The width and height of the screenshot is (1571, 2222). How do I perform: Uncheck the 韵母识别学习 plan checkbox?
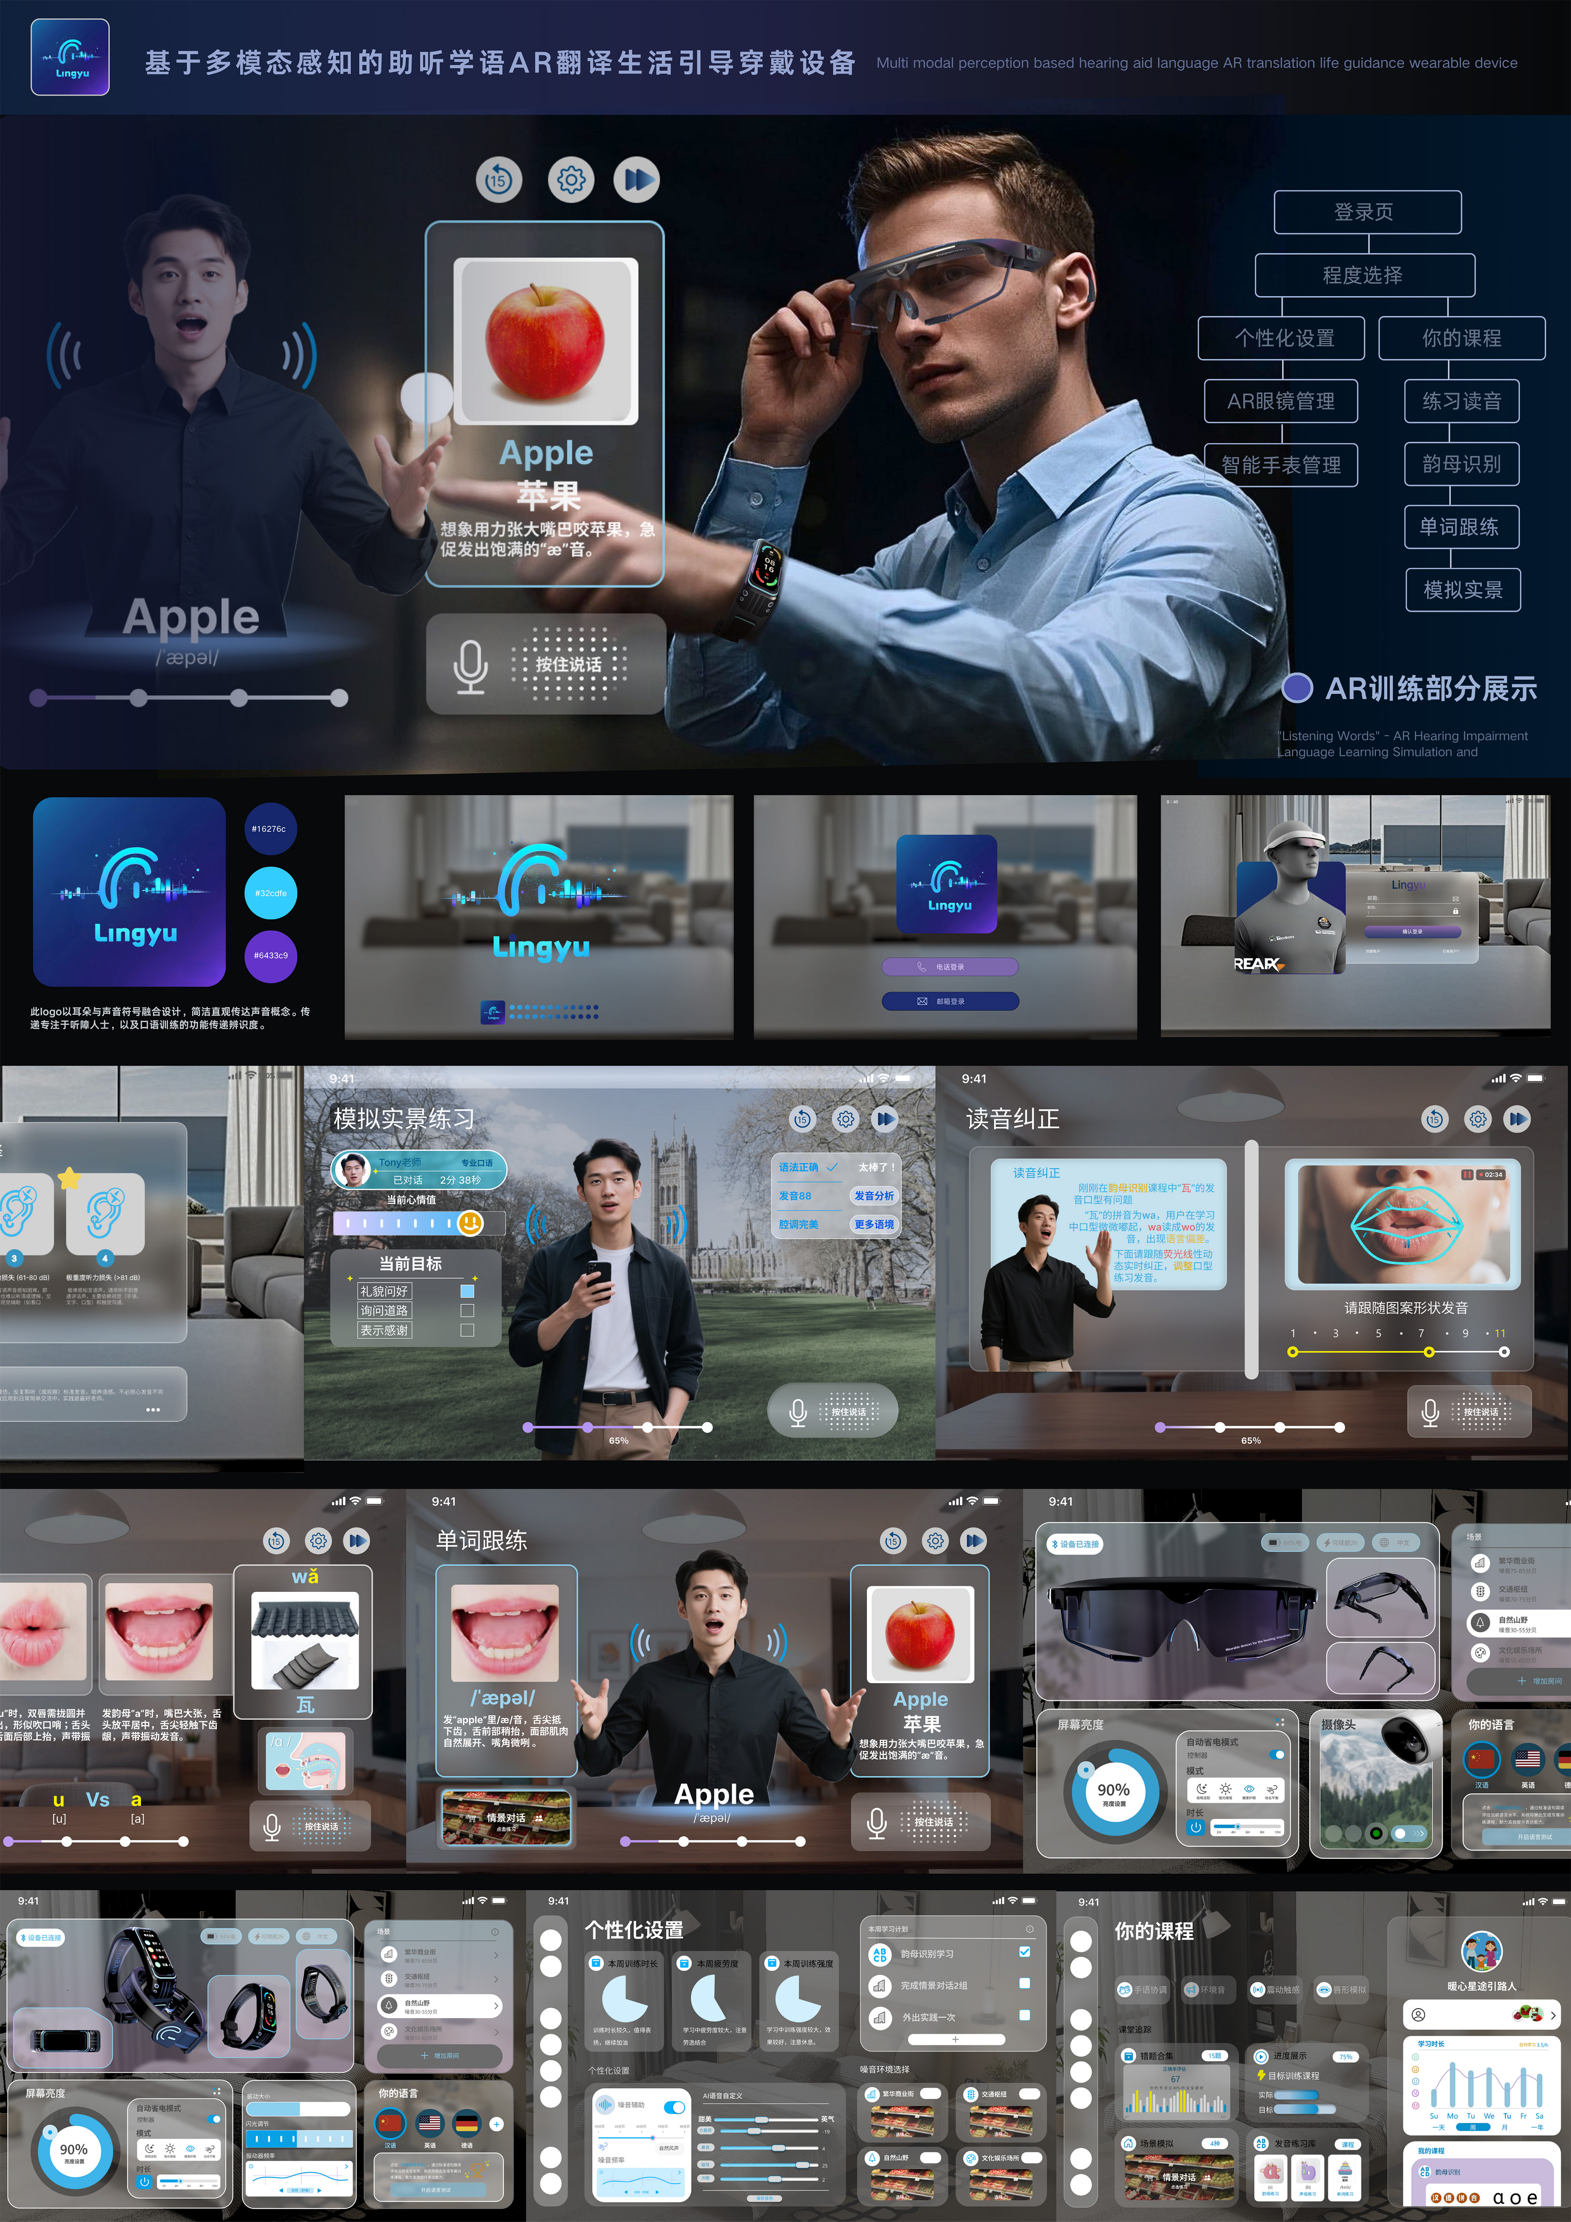coord(1025,1953)
